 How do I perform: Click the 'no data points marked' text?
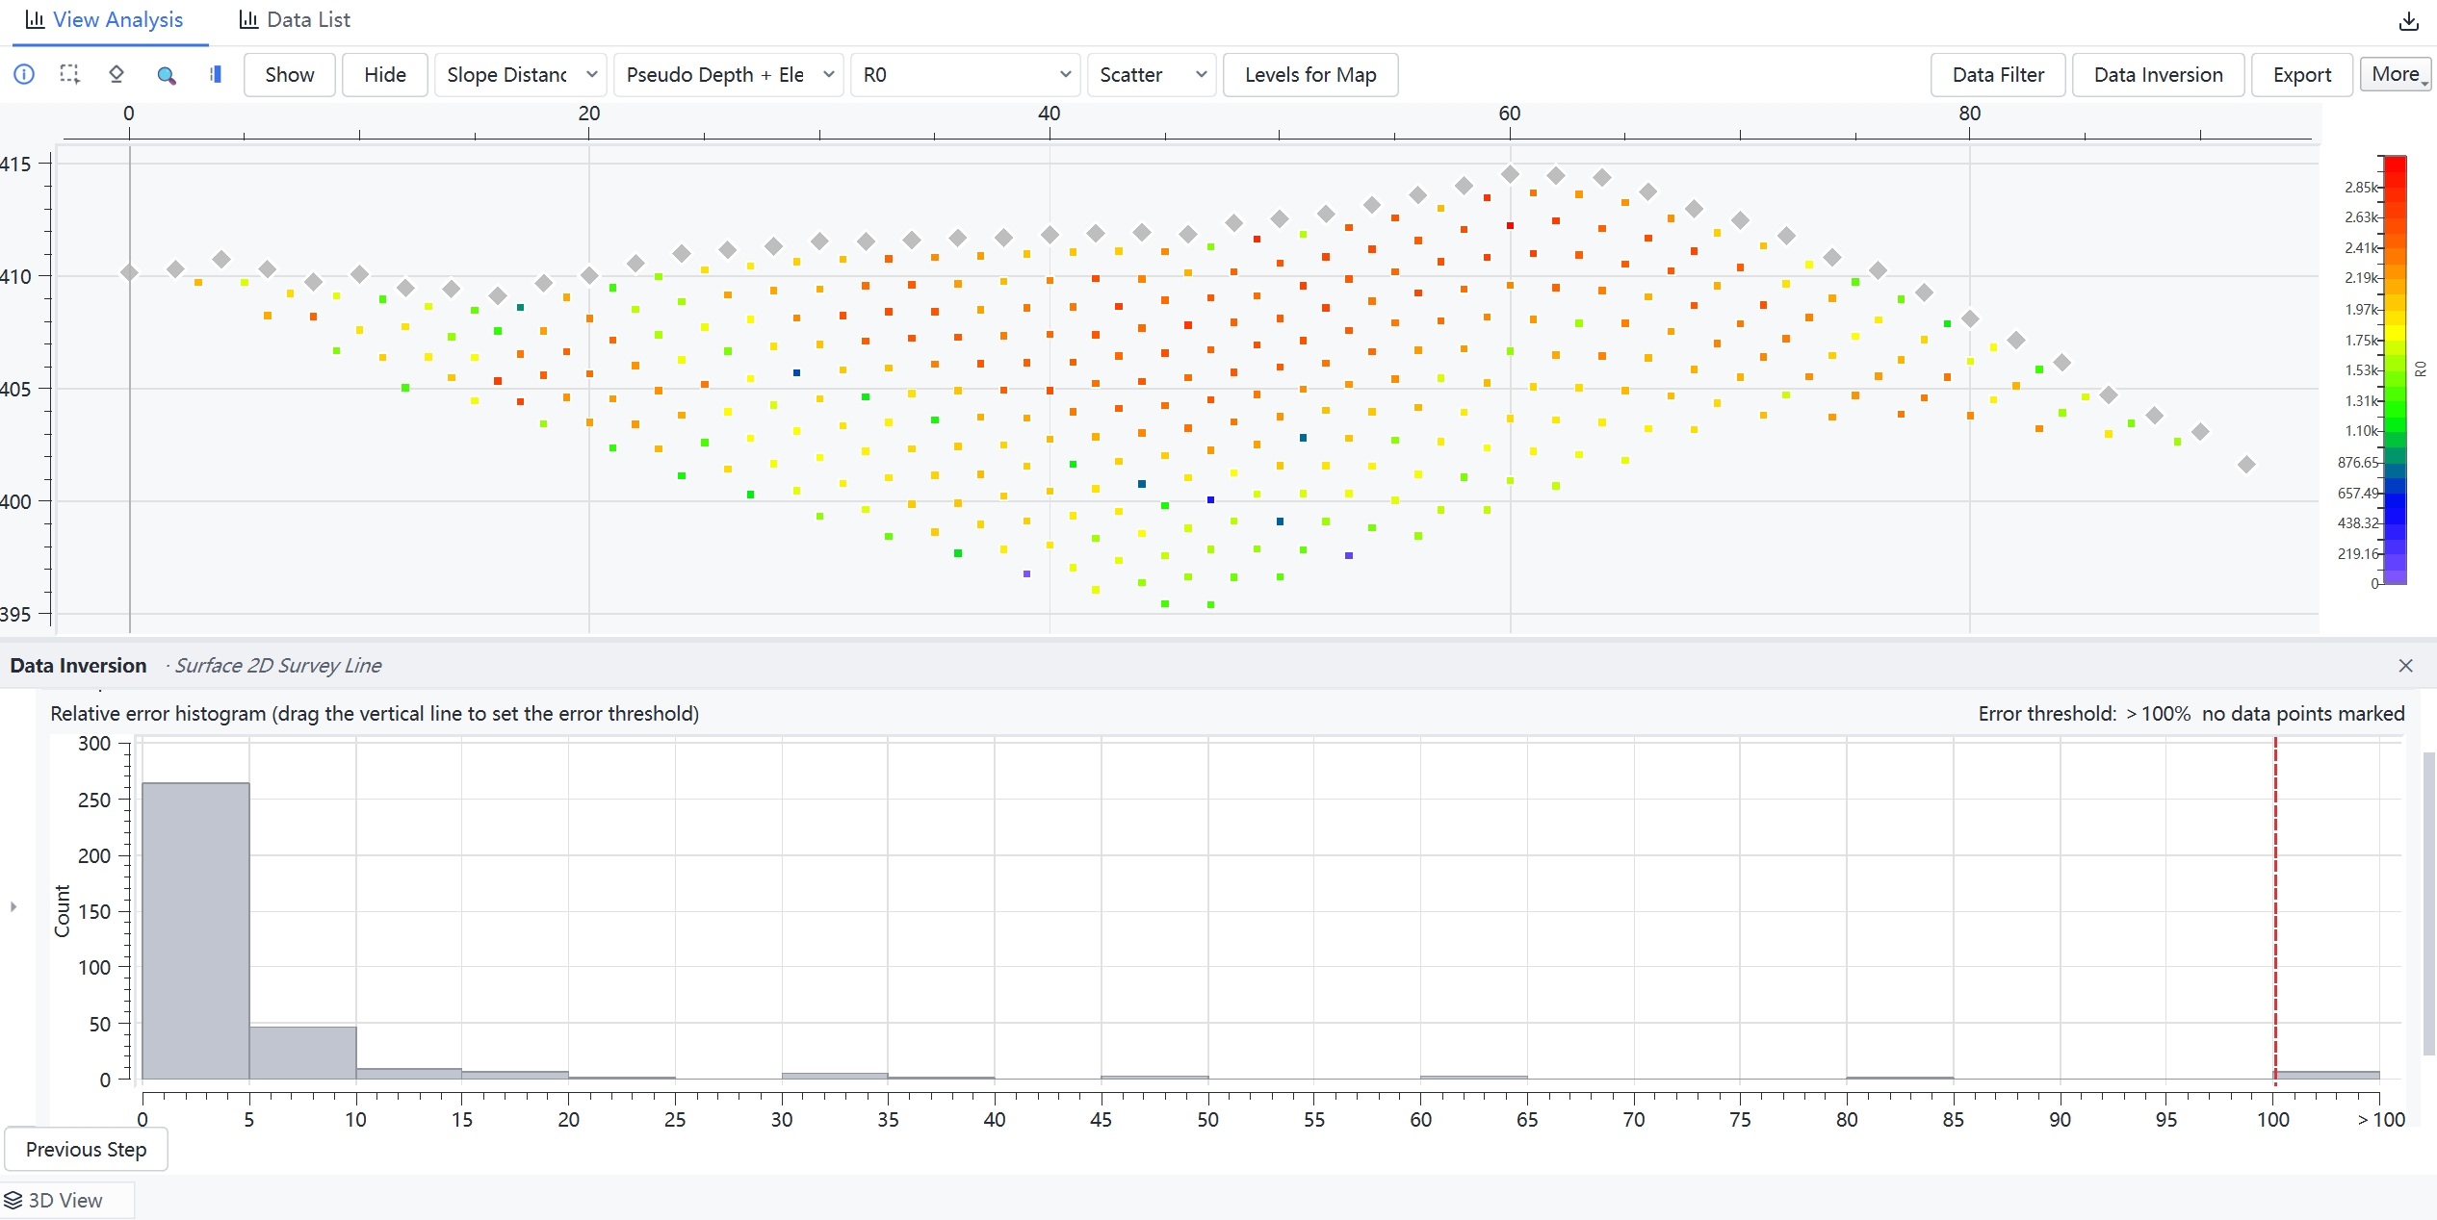tap(2303, 713)
